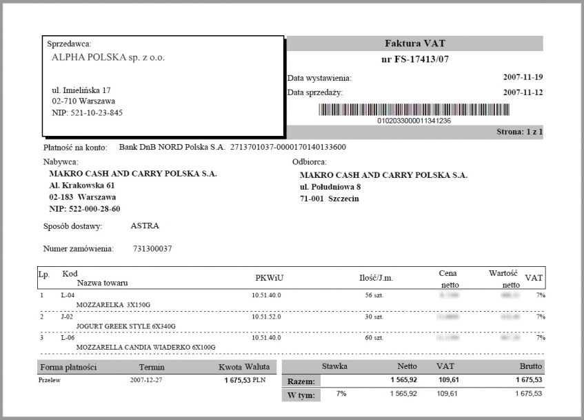Select barcode number 0102033000011341236
Image resolution: width=584 pixels, height=420 pixels.
coord(414,121)
